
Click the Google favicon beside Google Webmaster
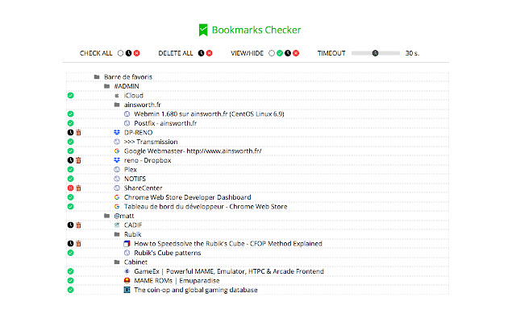point(117,151)
